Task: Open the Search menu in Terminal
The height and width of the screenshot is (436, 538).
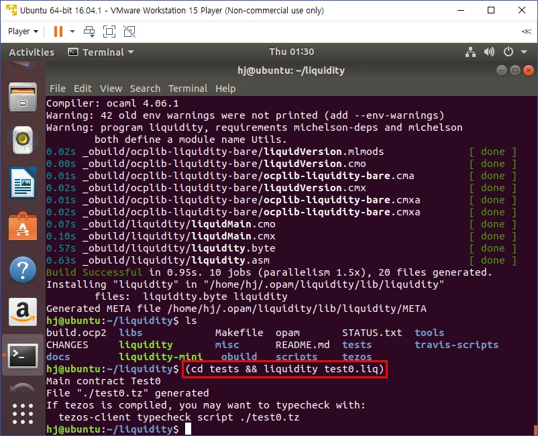Action: (145, 89)
